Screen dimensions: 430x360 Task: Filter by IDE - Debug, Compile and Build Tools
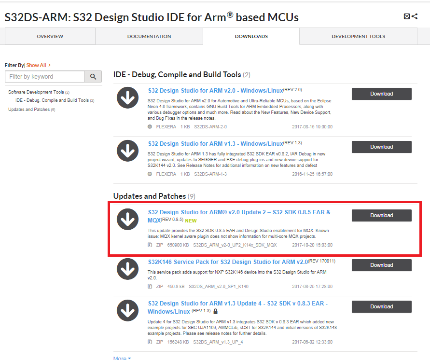pos(55,100)
